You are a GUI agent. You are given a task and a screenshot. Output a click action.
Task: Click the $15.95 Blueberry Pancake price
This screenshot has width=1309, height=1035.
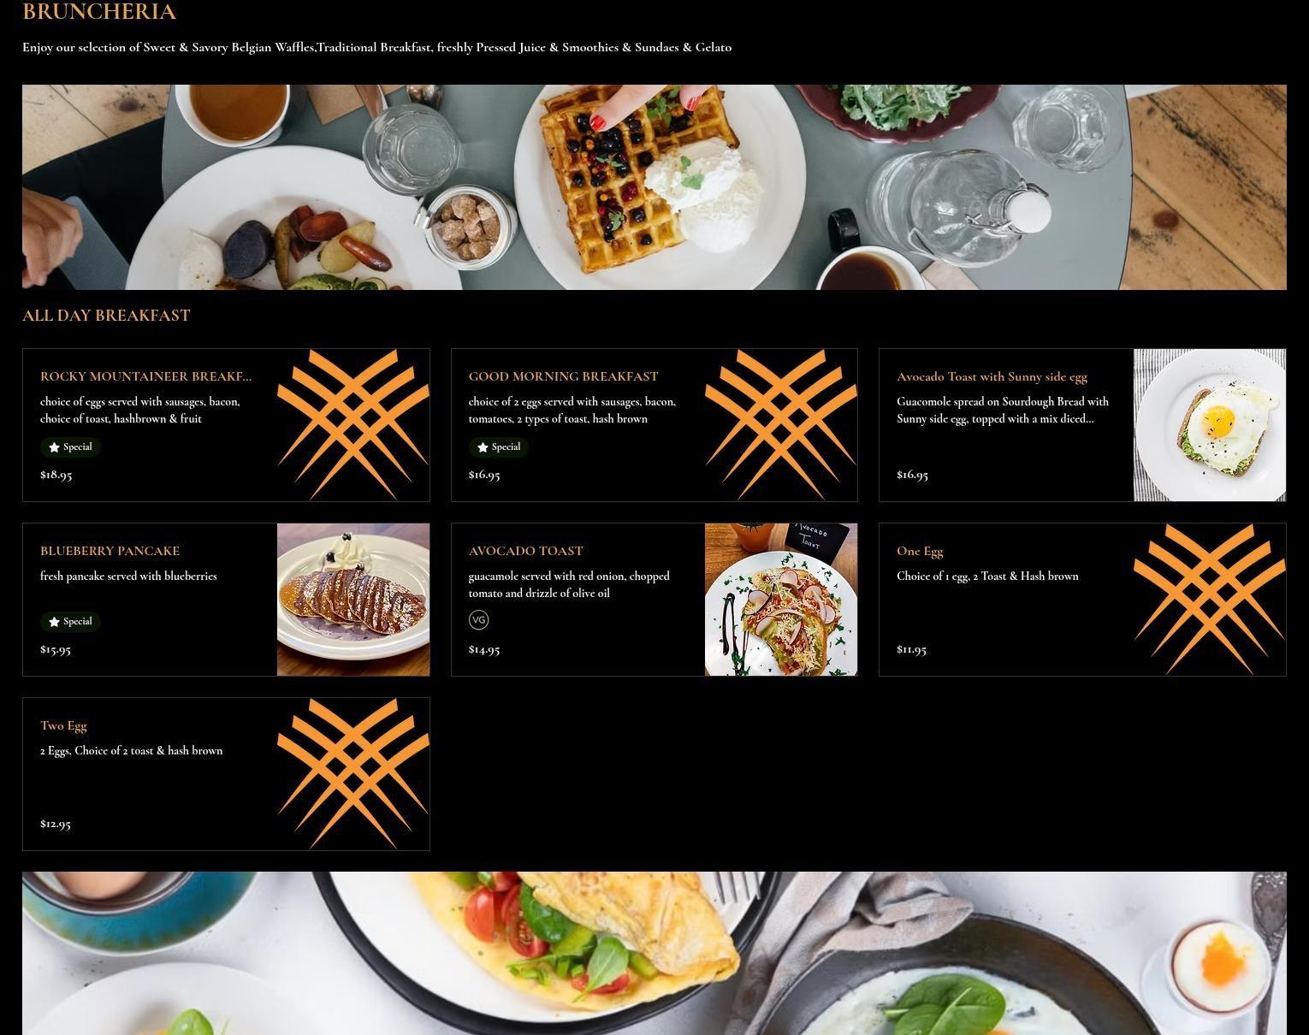click(x=56, y=649)
